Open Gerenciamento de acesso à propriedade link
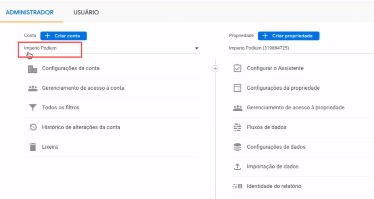This screenshot has width=374, height=199. [295, 108]
